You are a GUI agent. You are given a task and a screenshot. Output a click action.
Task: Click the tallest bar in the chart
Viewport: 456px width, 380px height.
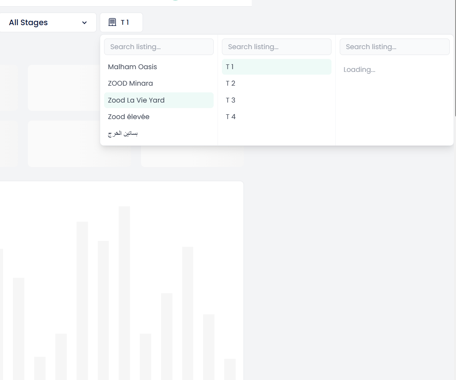tap(124, 293)
